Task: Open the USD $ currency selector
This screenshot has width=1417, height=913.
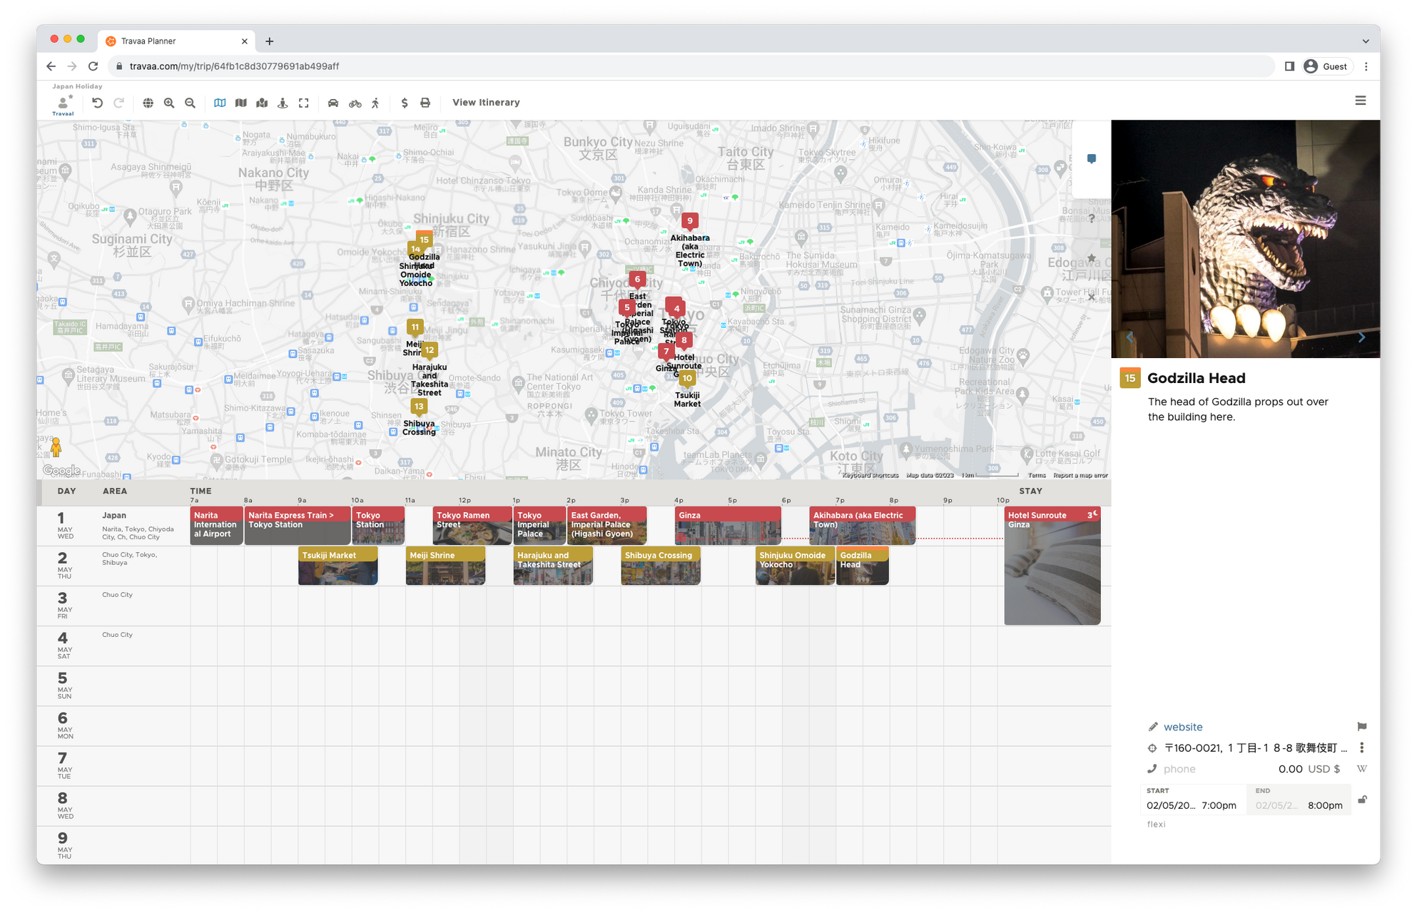Action: (1324, 769)
